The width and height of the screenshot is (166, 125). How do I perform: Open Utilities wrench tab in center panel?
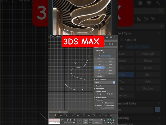115,37
